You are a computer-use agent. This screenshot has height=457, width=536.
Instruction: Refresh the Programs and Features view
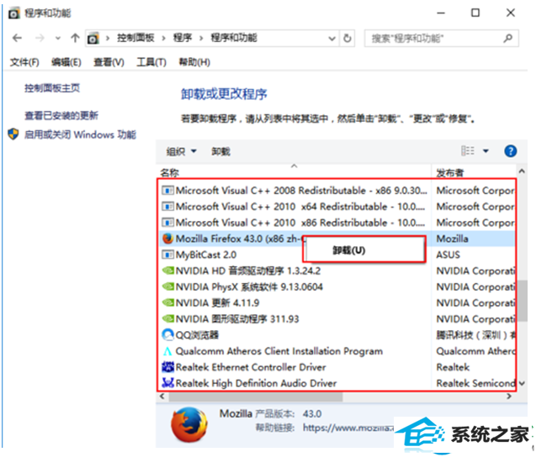(x=347, y=39)
